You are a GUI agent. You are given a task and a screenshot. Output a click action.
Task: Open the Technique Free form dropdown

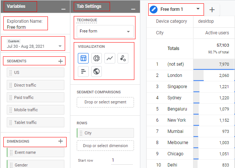point(105,31)
